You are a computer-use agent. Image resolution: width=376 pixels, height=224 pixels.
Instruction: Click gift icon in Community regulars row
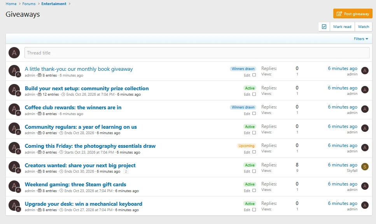40,133
